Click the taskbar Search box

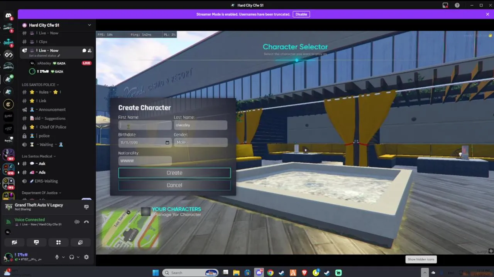[x=190, y=273]
